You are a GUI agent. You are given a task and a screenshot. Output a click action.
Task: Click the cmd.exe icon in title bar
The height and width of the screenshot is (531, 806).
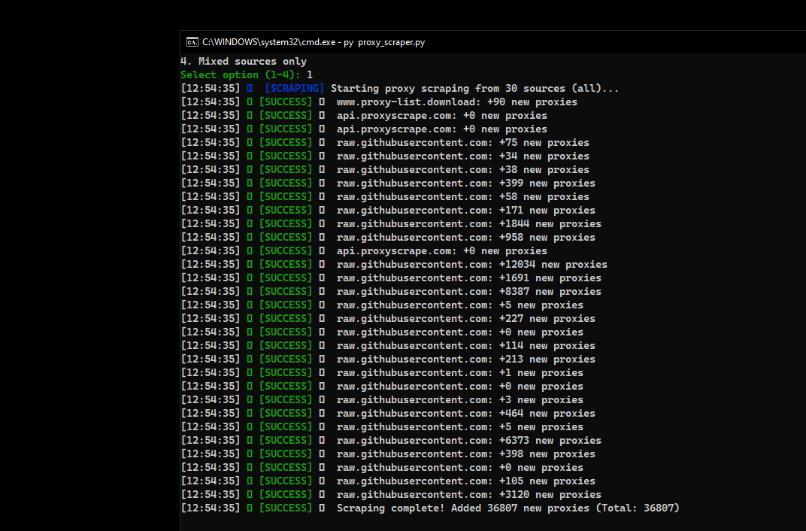tap(192, 42)
